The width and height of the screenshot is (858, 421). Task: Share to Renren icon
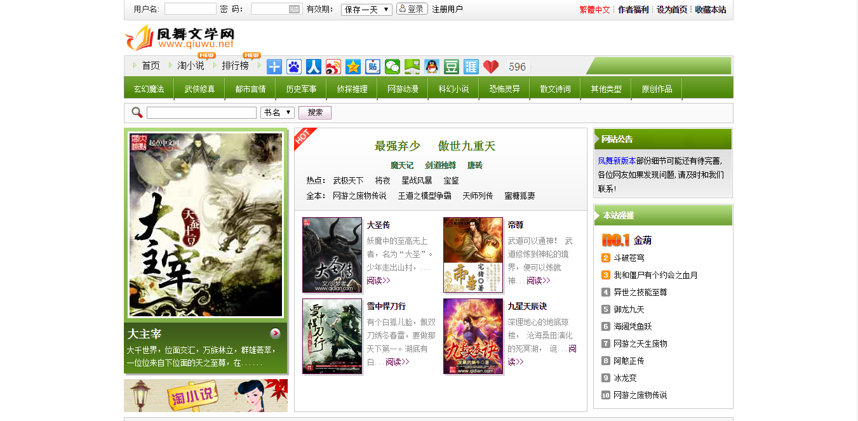[314, 67]
